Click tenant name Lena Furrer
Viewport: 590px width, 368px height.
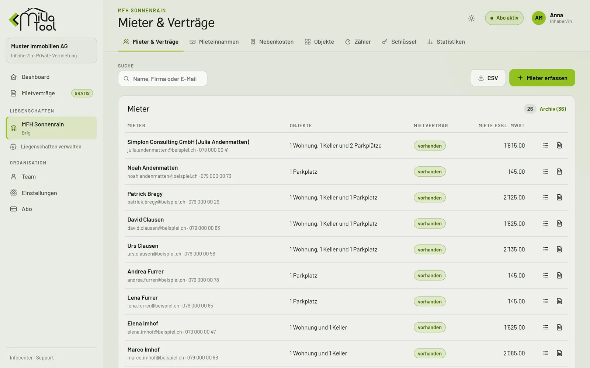pyautogui.click(x=143, y=298)
